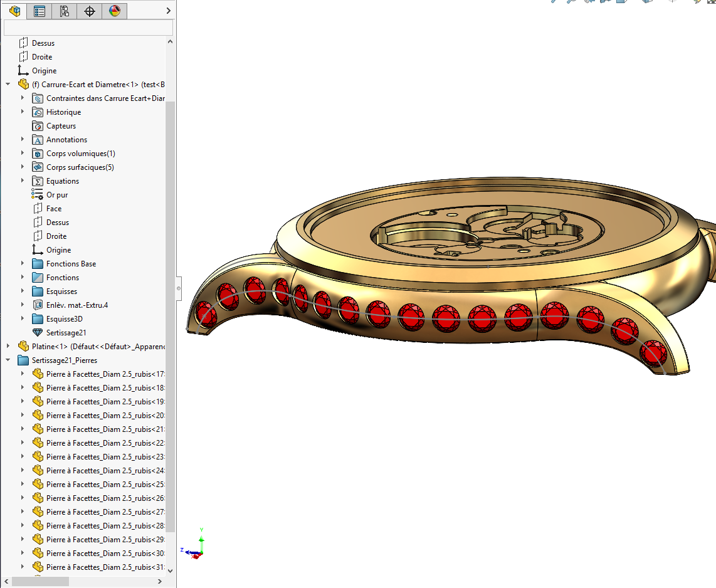Viewport: 716px width, 588px height.
Task: Expand the Corps surfaciques(5) folder
Action: pos(23,167)
